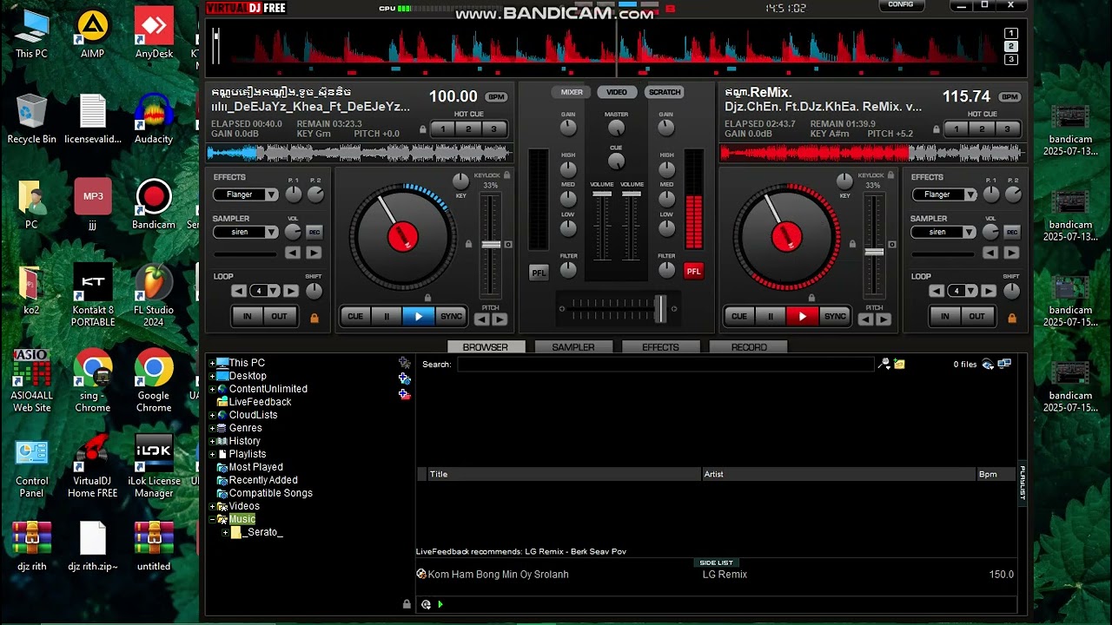This screenshot has height=625, width=1112.
Task: Open This PC desktop icon
Action: pos(31,35)
